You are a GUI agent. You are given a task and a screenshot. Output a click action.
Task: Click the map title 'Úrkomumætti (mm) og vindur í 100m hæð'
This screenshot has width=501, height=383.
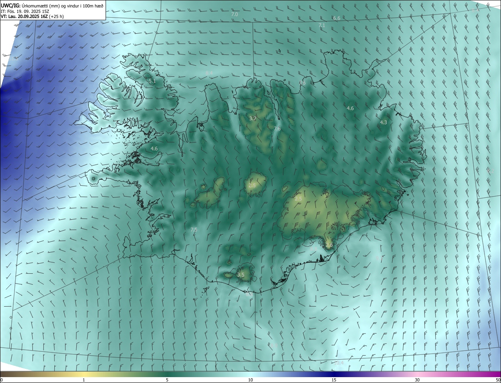(x=62, y=5)
